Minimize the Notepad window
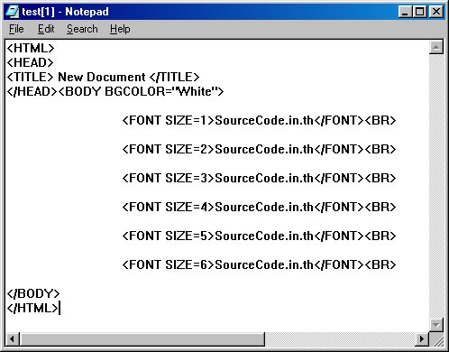 coord(405,12)
